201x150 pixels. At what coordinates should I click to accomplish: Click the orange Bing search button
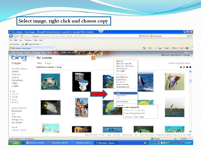coord(93,58)
